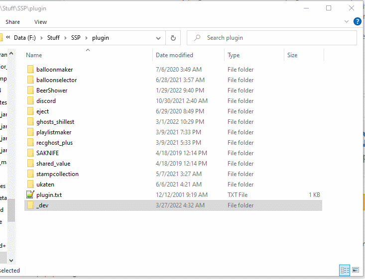The width and height of the screenshot is (365, 279).
Task: Click the refresh button beside address bar
Action: click(x=173, y=38)
